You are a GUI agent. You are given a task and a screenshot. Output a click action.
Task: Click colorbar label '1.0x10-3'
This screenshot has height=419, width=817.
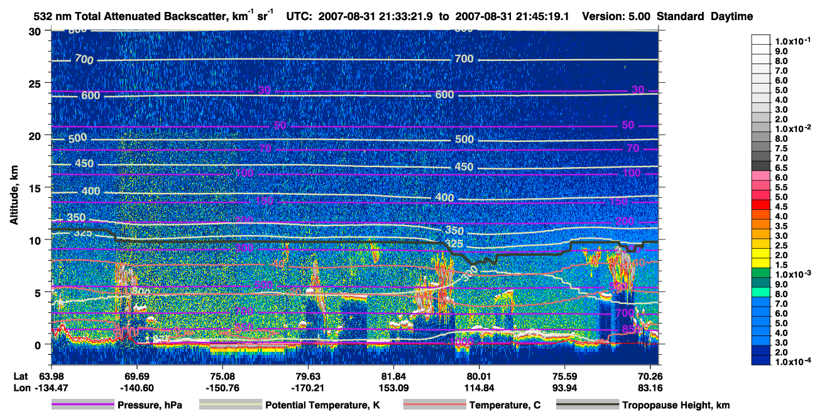[793, 273]
